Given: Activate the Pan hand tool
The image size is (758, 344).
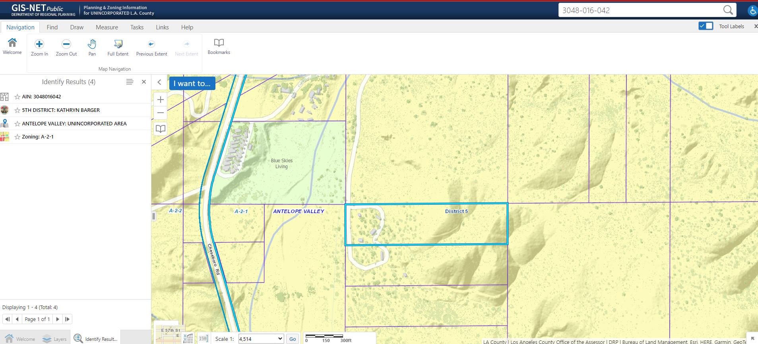Looking at the screenshot, I should tap(92, 48).
